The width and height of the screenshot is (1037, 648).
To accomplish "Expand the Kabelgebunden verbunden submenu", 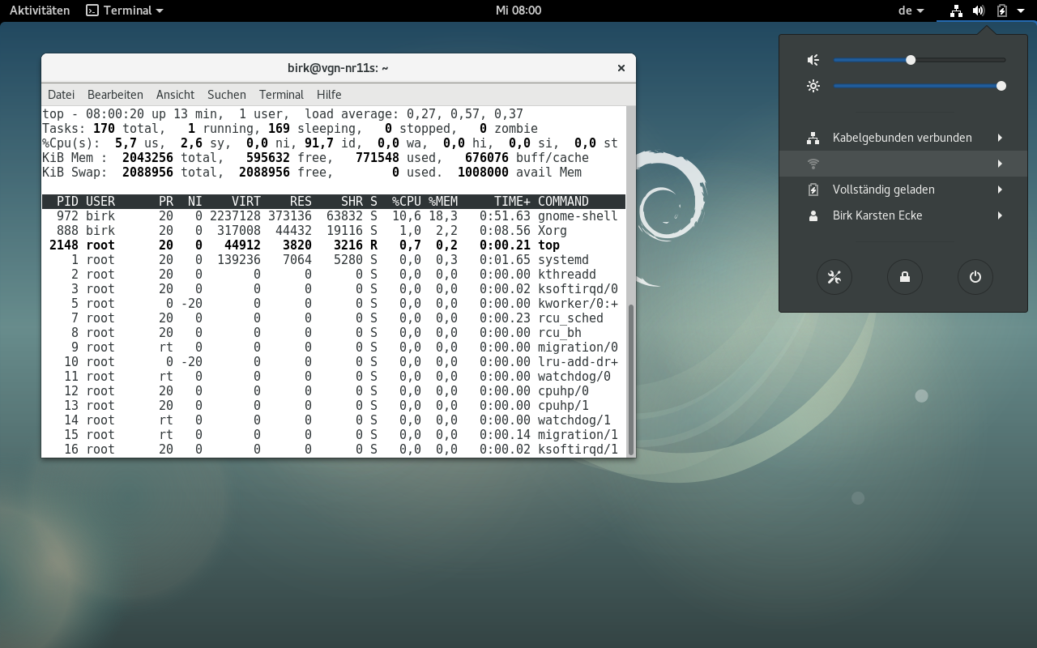I will click(x=903, y=138).
